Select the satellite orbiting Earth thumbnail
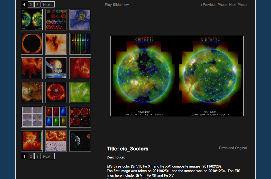The height and width of the screenshot is (179, 271). point(80,141)
